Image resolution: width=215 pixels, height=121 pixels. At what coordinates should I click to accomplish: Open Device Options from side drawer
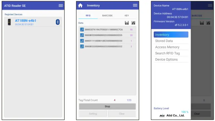(x=171, y=60)
